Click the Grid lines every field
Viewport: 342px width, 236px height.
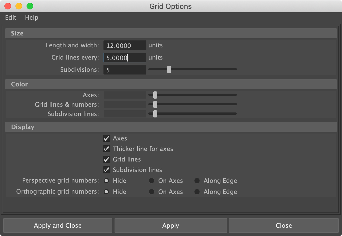(125, 58)
